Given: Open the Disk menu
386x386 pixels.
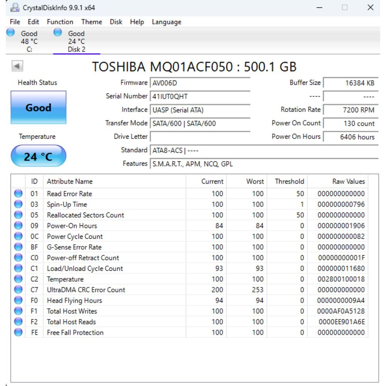Looking at the screenshot, I should 116,22.
